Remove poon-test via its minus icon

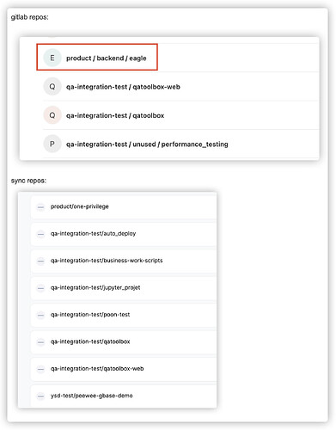(x=40, y=315)
